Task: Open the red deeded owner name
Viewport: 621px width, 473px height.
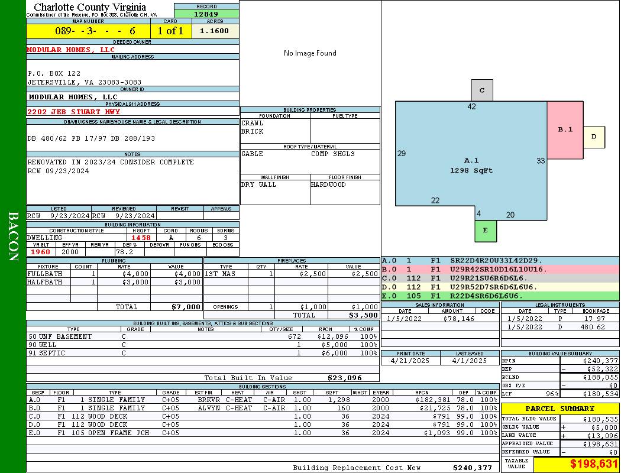Action: (x=71, y=50)
